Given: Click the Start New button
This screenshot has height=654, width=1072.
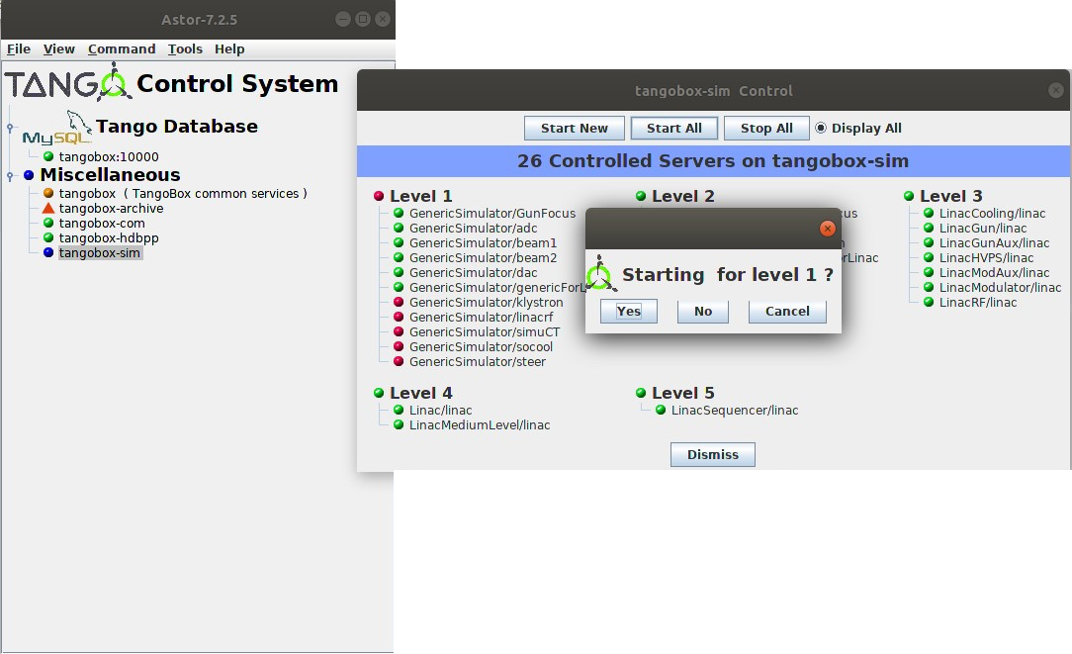Looking at the screenshot, I should 575,128.
